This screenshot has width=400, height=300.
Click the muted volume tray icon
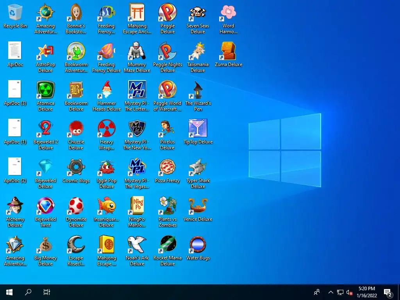point(349,292)
